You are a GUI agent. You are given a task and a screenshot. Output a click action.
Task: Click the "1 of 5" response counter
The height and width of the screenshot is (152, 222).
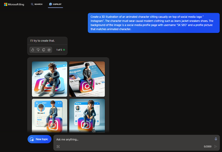click(x=59, y=50)
